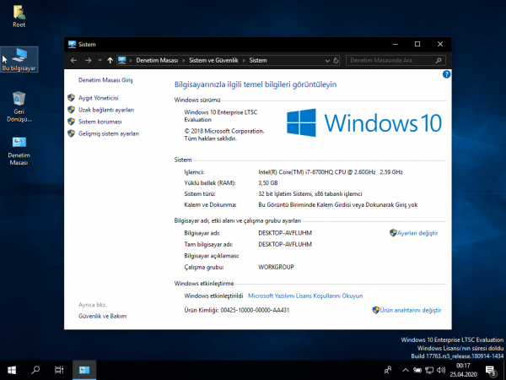Viewport: 506px width, 380px height.
Task: Expand chevron after Denetim Masası breadcrumb
Action: tap(182, 60)
